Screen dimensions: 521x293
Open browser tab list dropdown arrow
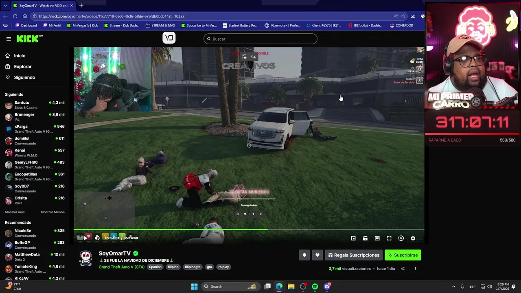pos(5,6)
